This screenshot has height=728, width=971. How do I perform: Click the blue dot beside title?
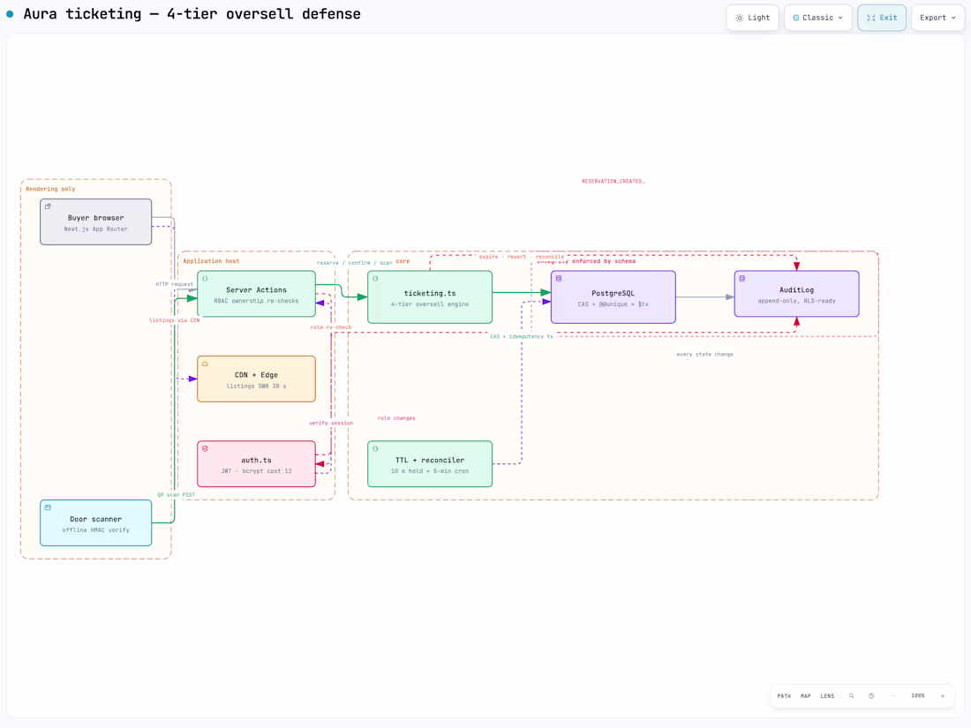coord(10,13)
